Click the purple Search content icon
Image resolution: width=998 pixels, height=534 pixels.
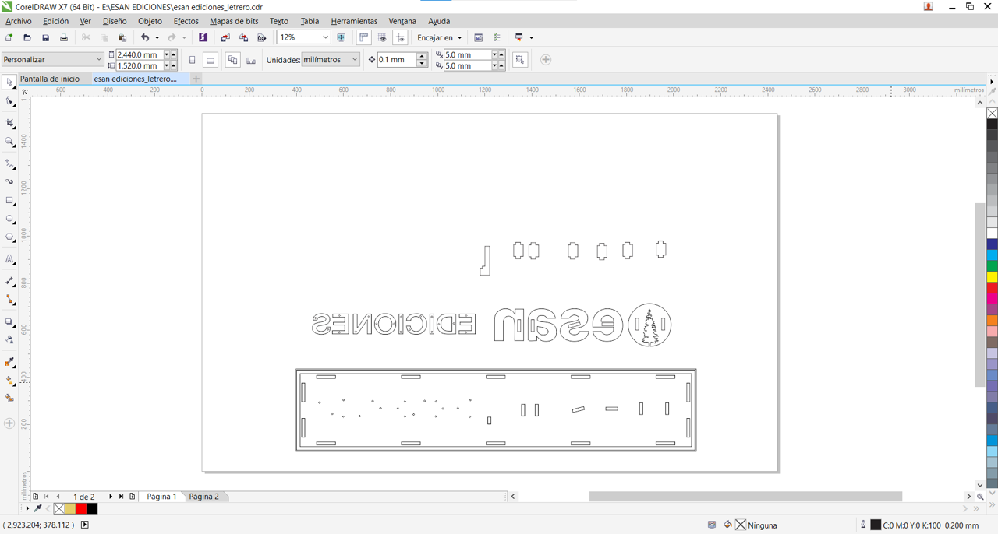[203, 37]
